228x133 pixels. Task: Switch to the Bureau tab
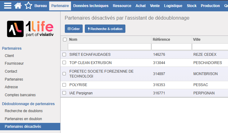pyautogui.click(x=41, y=6)
